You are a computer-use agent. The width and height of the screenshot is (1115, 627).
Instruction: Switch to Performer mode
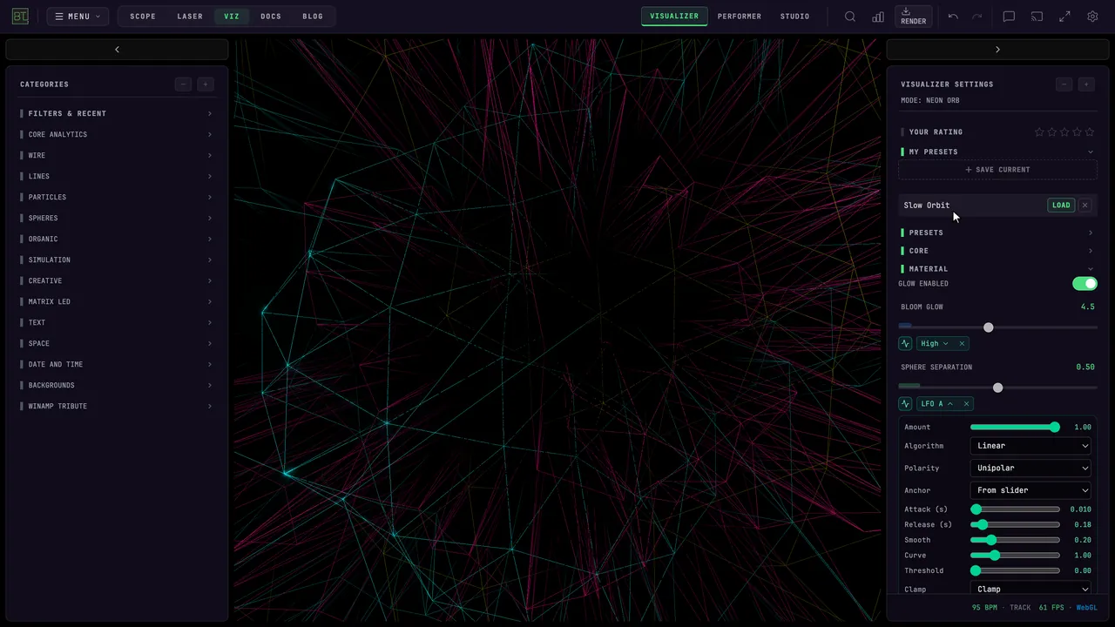(x=740, y=17)
